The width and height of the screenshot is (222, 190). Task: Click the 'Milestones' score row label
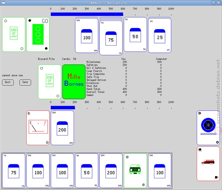click(x=93, y=62)
